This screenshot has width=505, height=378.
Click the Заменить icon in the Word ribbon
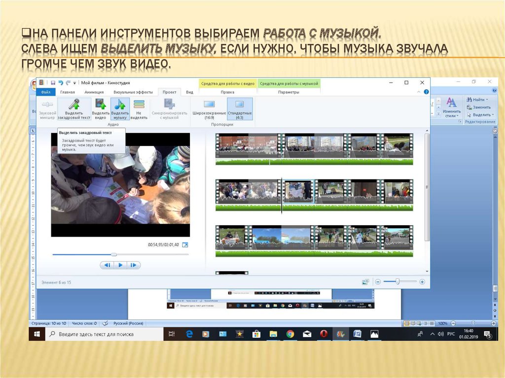(469, 107)
